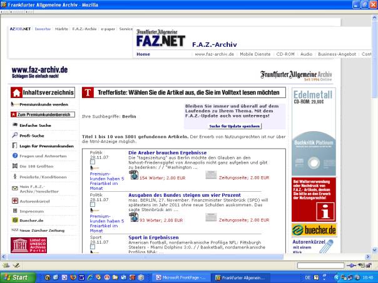This screenshot has height=283, width=378.
Task: Tick checkbox for Sport in Ergebnissen article
Action: click(x=93, y=247)
